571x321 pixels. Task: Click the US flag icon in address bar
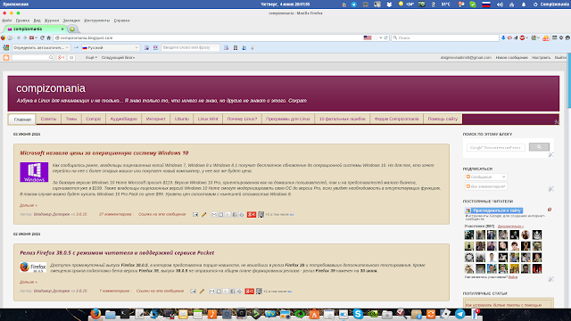pos(368,37)
